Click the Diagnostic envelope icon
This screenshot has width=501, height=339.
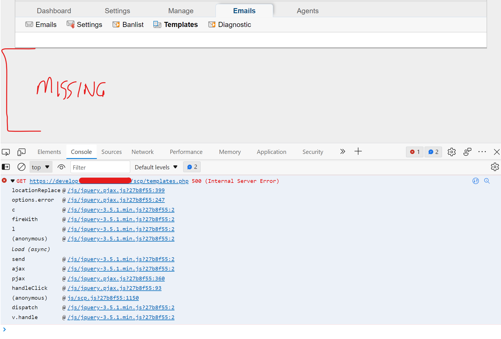tap(212, 24)
